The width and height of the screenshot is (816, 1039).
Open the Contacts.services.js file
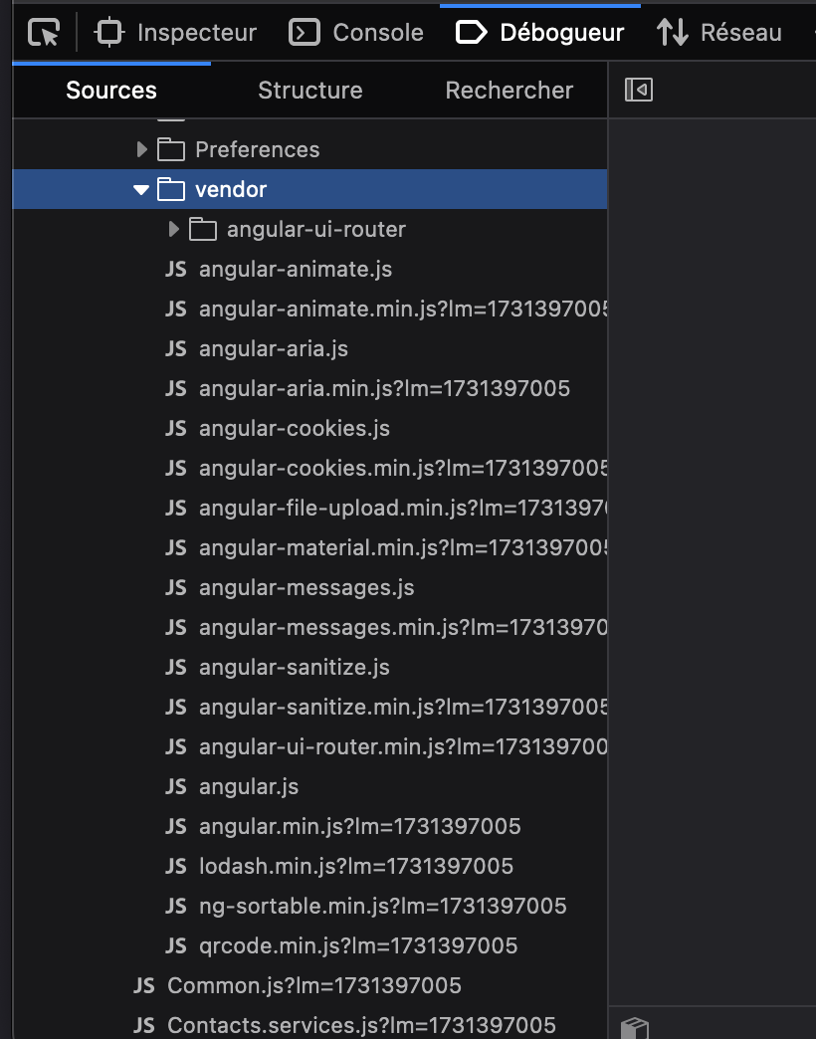point(360,1025)
